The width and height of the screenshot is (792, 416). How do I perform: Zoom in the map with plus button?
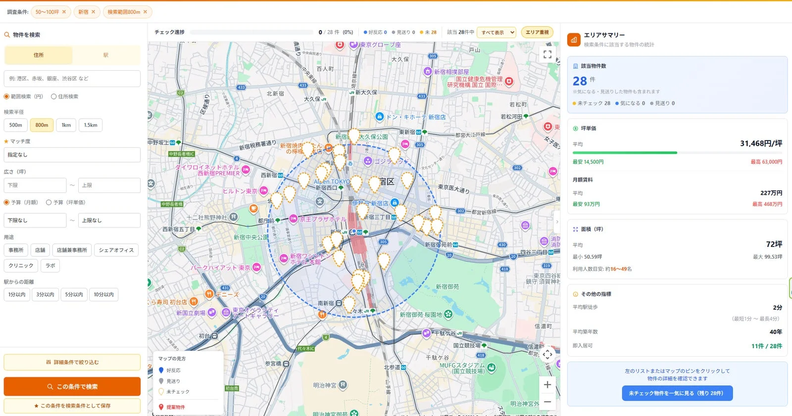pos(547,384)
